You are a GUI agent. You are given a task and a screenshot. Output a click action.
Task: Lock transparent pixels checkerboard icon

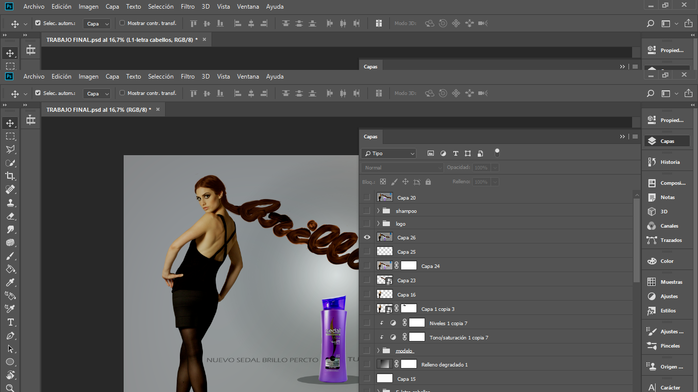click(383, 182)
